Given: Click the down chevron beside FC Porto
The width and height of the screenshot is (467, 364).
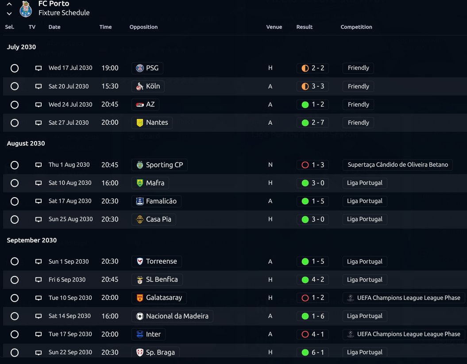Looking at the screenshot, I should point(9,13).
